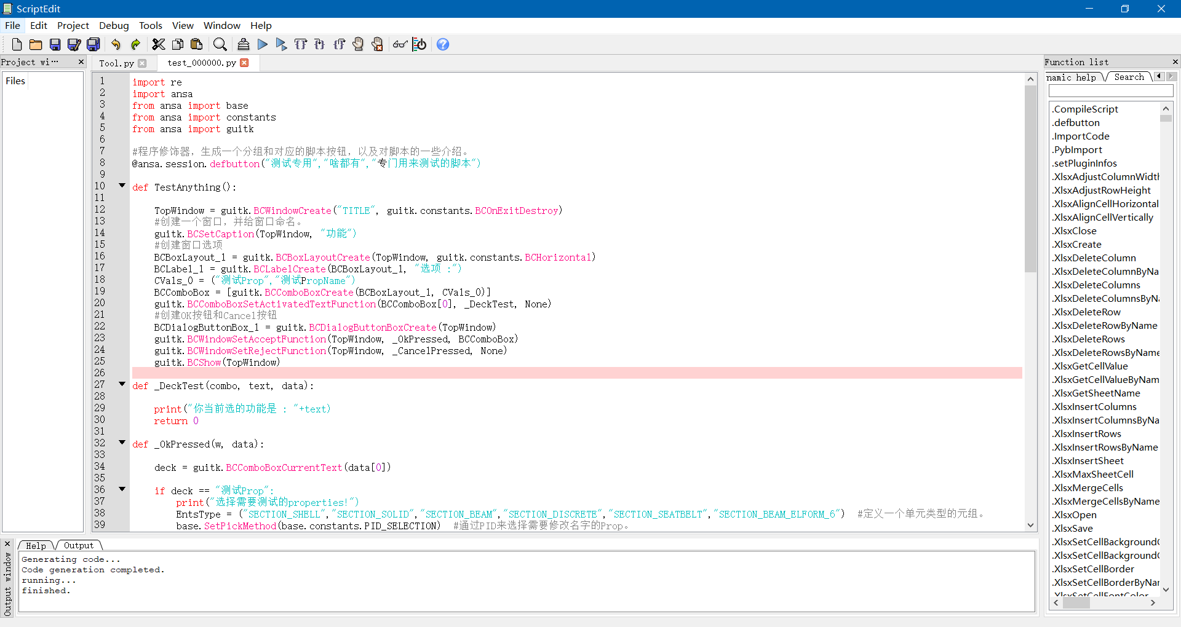Remove breakpoints with hand-X icon
1181x627 pixels.
pyautogui.click(x=378, y=44)
